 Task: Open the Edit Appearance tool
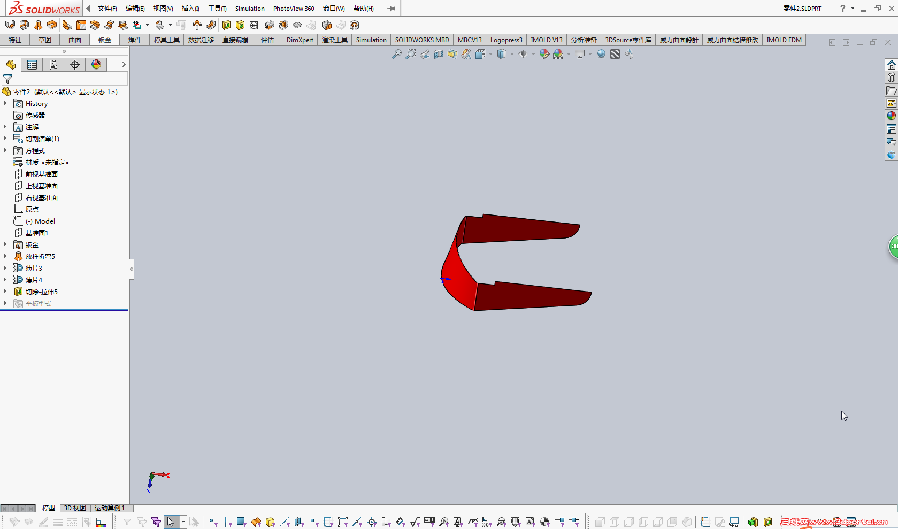(x=544, y=54)
